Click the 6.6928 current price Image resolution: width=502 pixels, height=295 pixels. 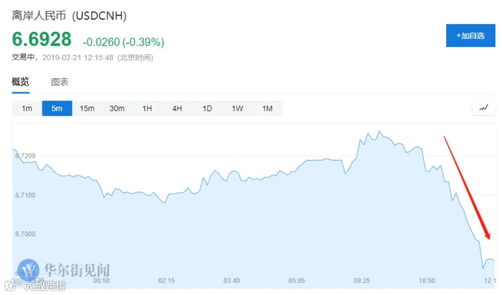tap(42, 39)
